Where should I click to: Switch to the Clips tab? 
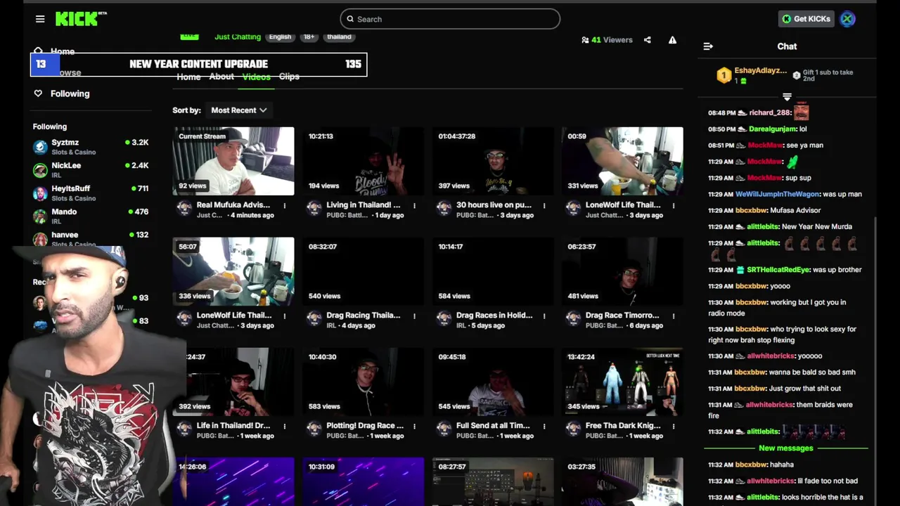(x=289, y=77)
